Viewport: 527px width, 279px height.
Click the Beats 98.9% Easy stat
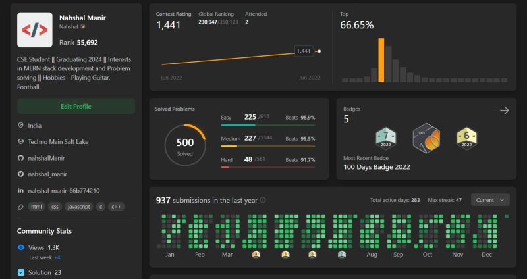300,118
